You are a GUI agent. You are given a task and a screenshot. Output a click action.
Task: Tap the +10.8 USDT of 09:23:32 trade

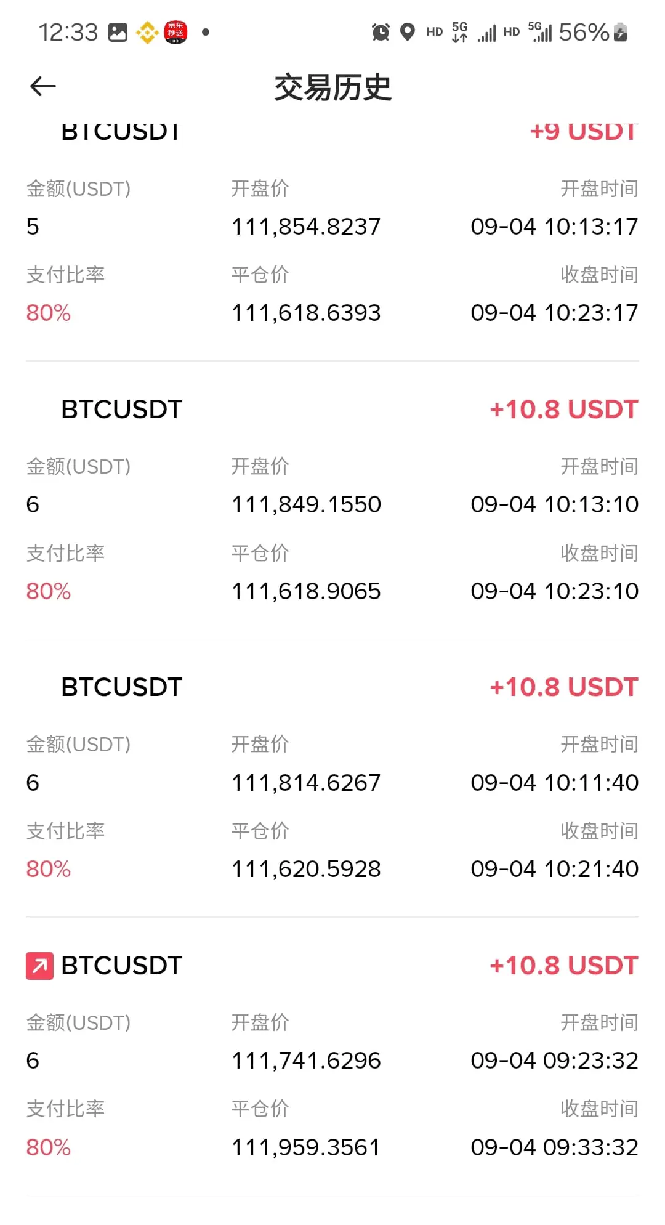563,965
